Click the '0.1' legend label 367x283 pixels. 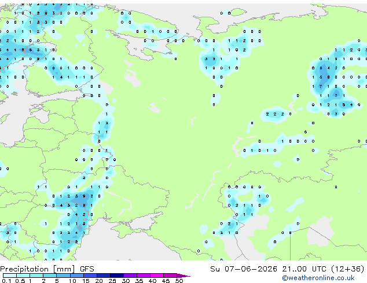tap(7, 281)
